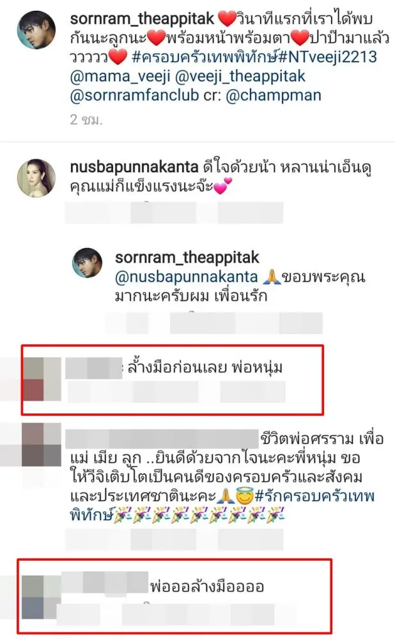
Task: Tap blurred avatar beside ล้างมือก่อนเลย comment
Action: pyautogui.click(x=43, y=379)
